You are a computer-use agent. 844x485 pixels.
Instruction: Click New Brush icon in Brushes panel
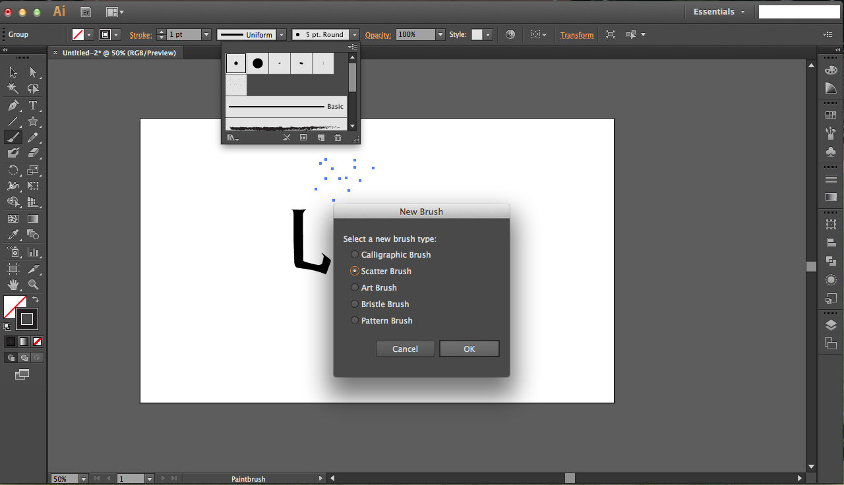click(321, 138)
